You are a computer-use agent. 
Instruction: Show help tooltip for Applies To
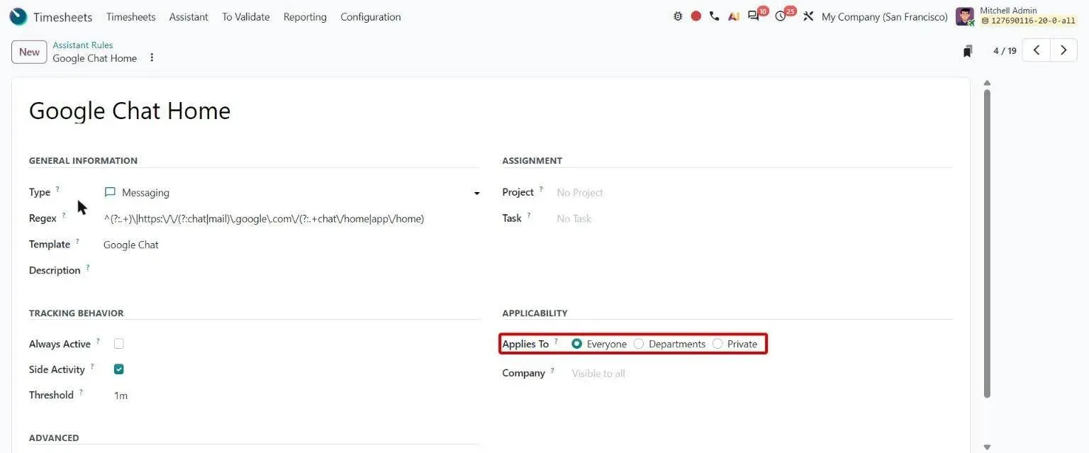pyautogui.click(x=556, y=340)
